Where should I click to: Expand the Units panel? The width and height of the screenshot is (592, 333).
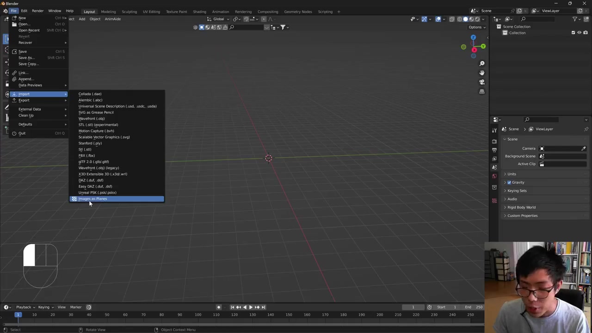(512, 174)
